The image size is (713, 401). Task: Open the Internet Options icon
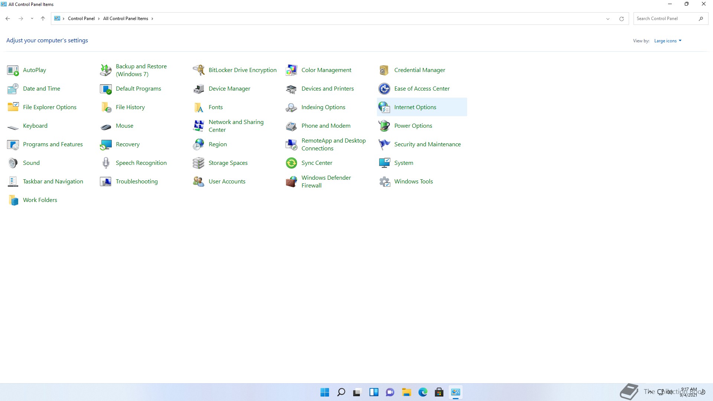coord(384,107)
